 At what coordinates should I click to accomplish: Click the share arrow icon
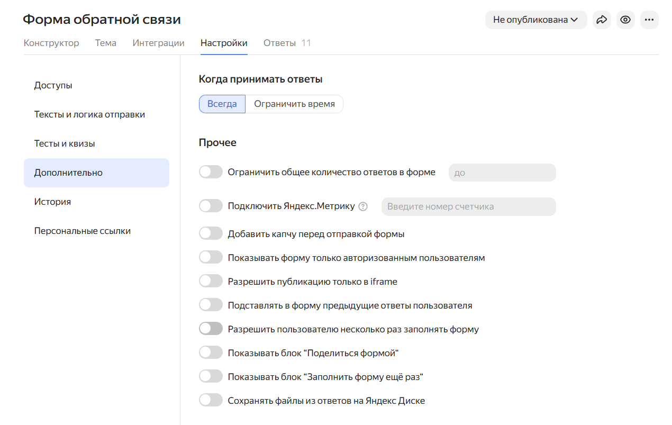pos(602,20)
